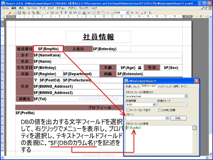This screenshot has height=160, width=213.
Task: Click the Run with connection icon
Action: pos(150,13)
